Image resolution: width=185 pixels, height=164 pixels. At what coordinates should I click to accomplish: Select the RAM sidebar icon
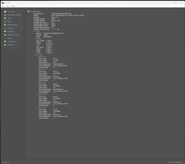pos(5,21)
